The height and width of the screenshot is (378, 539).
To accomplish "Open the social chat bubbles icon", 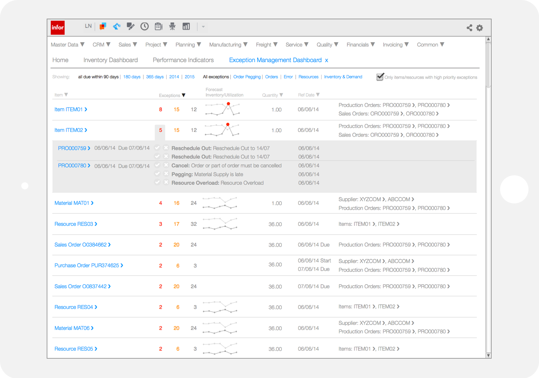I will pyautogui.click(x=103, y=26).
